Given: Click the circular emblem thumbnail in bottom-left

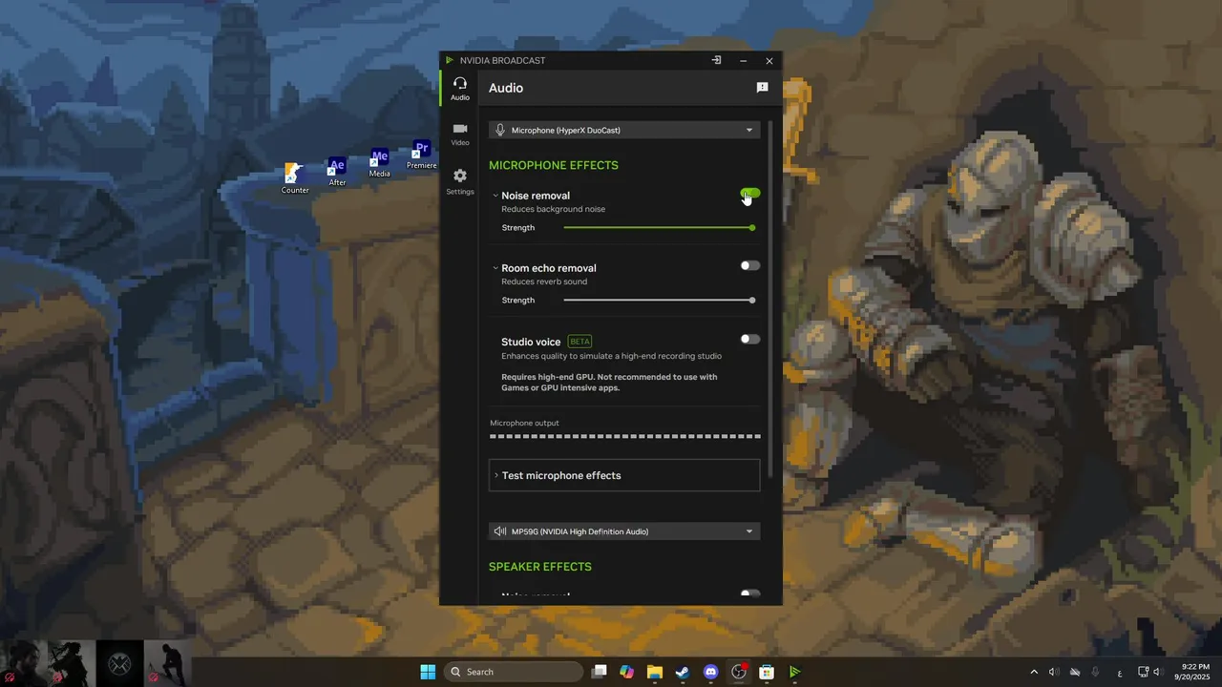Looking at the screenshot, I should pos(119,663).
